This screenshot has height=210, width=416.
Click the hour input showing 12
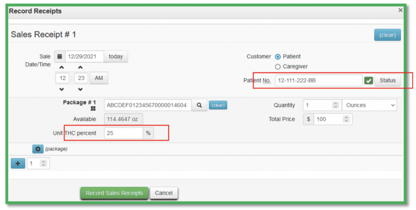pos(63,78)
